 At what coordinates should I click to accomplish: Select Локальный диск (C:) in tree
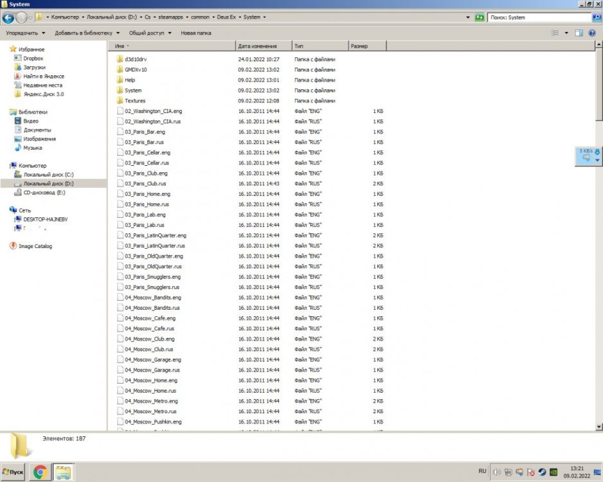coord(48,174)
